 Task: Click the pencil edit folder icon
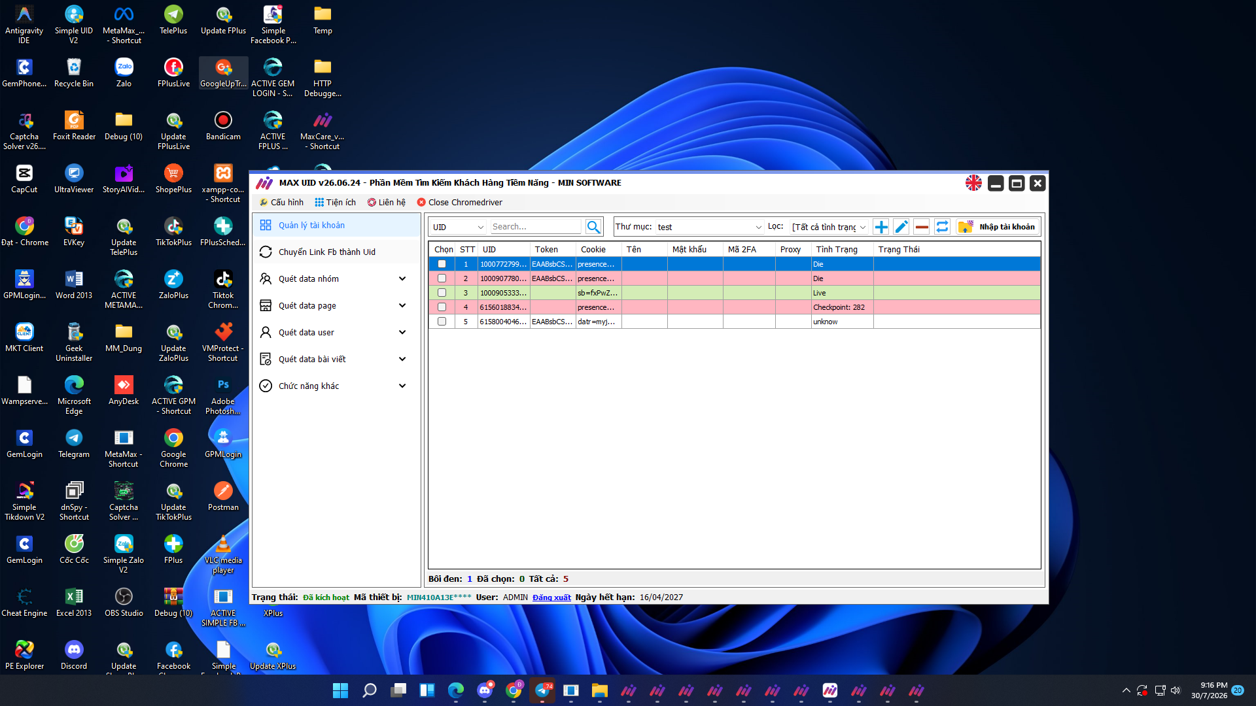tap(901, 227)
